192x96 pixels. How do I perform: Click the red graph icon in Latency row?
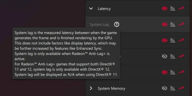click(x=181, y=8)
